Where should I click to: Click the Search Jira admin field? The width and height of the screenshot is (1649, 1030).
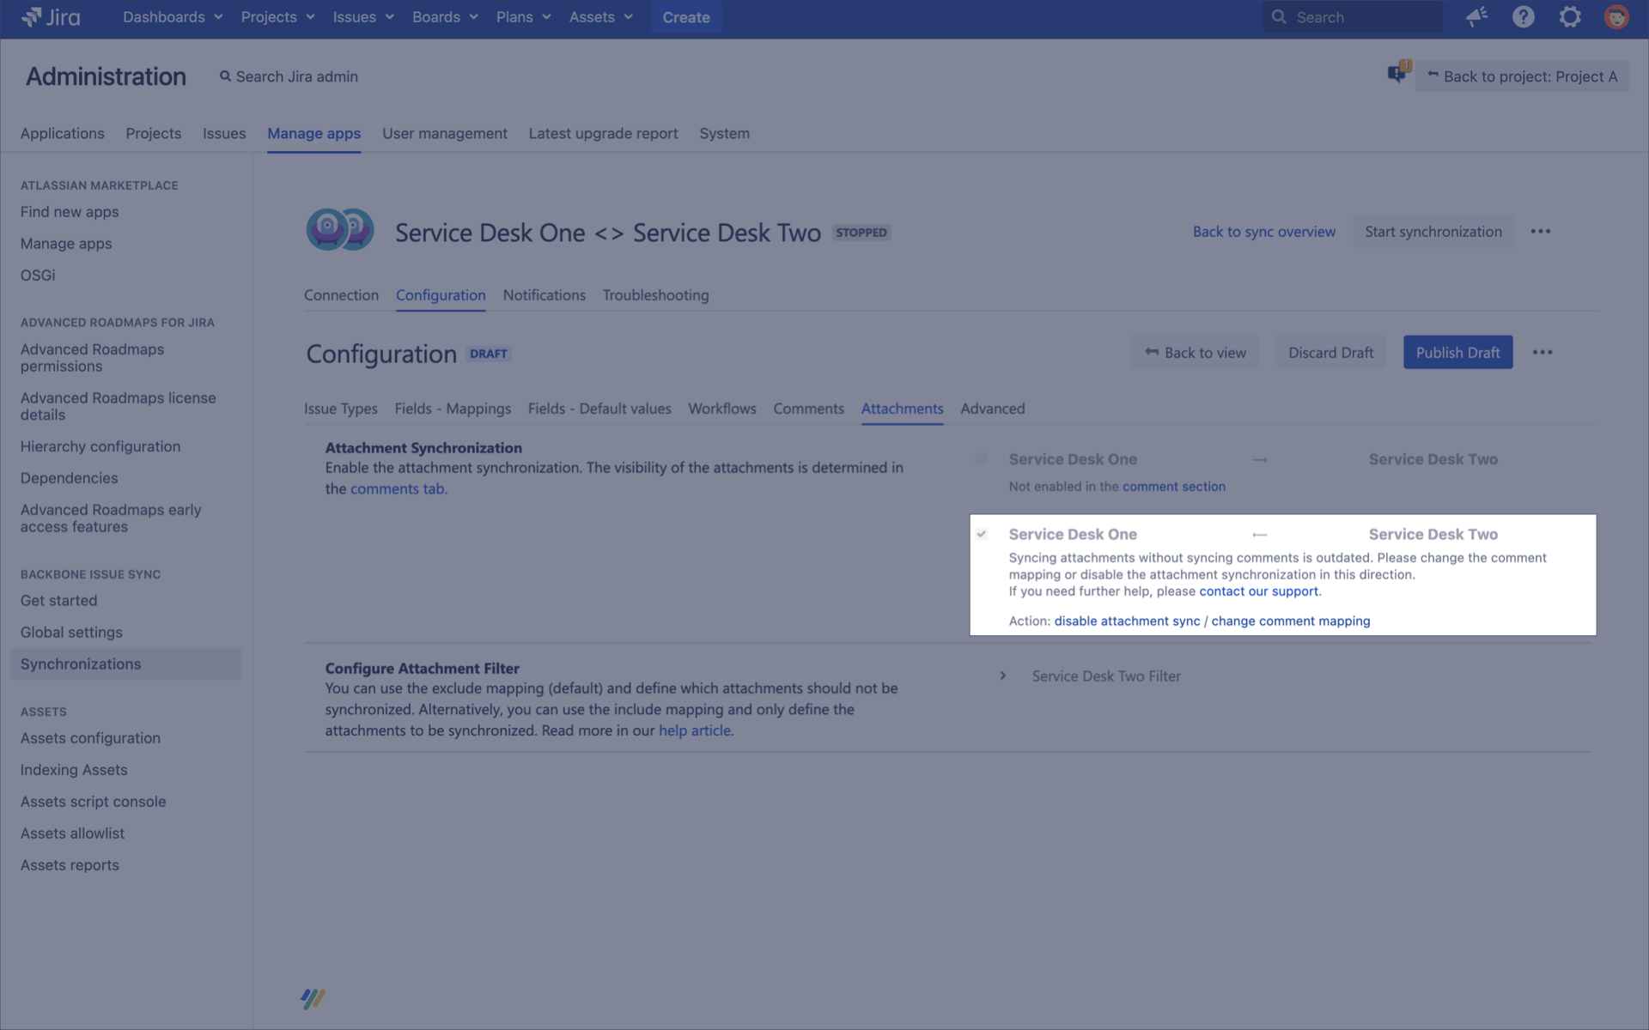296,76
